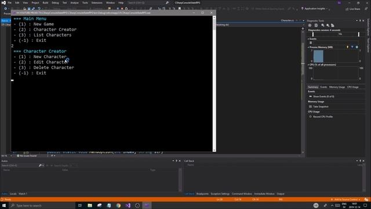Image resolution: width=371 pixels, height=209 pixels.
Task: Close the Diagnostic Tools panel
Action: coord(363,21)
